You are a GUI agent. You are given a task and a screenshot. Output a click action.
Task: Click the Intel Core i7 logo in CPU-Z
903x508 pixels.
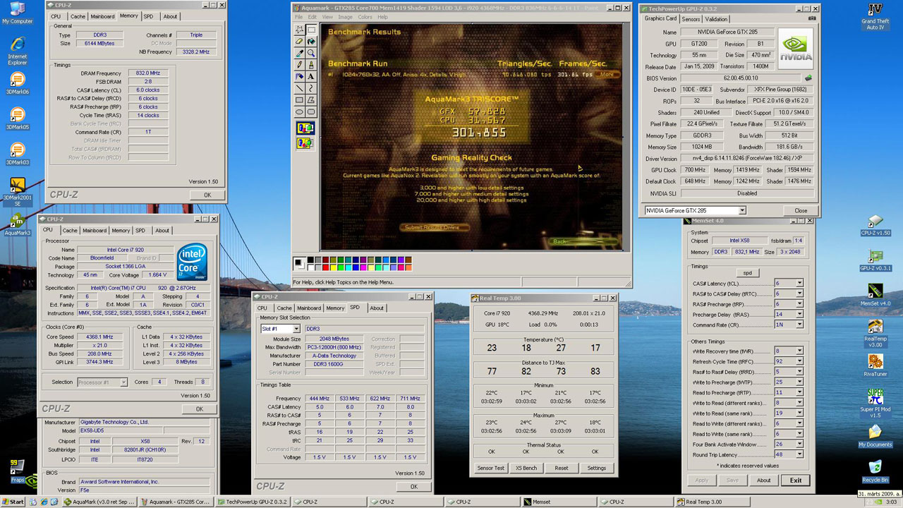click(x=192, y=262)
